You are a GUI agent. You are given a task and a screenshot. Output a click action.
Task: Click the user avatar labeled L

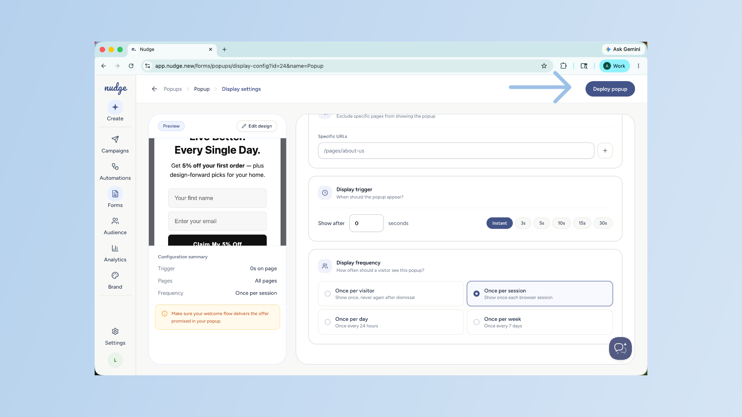pyautogui.click(x=115, y=360)
